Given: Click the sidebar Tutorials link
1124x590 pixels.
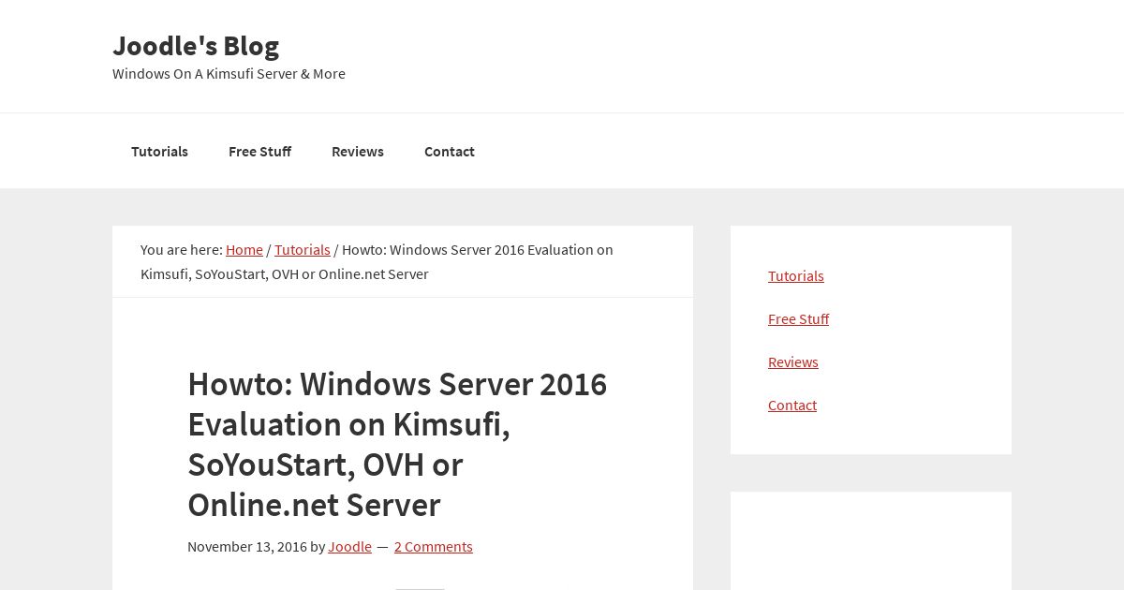Looking at the screenshot, I should pos(796,275).
